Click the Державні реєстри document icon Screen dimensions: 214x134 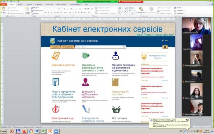coord(56,55)
